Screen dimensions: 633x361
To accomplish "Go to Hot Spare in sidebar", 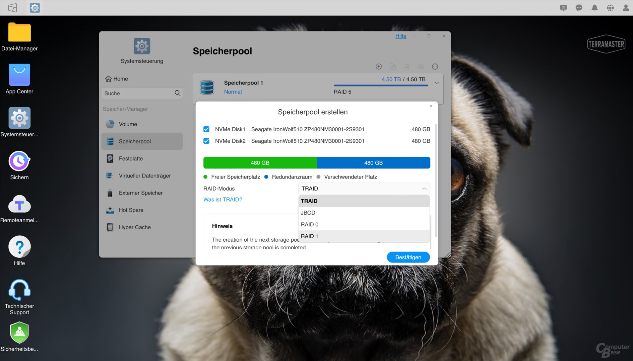I will [x=131, y=210].
